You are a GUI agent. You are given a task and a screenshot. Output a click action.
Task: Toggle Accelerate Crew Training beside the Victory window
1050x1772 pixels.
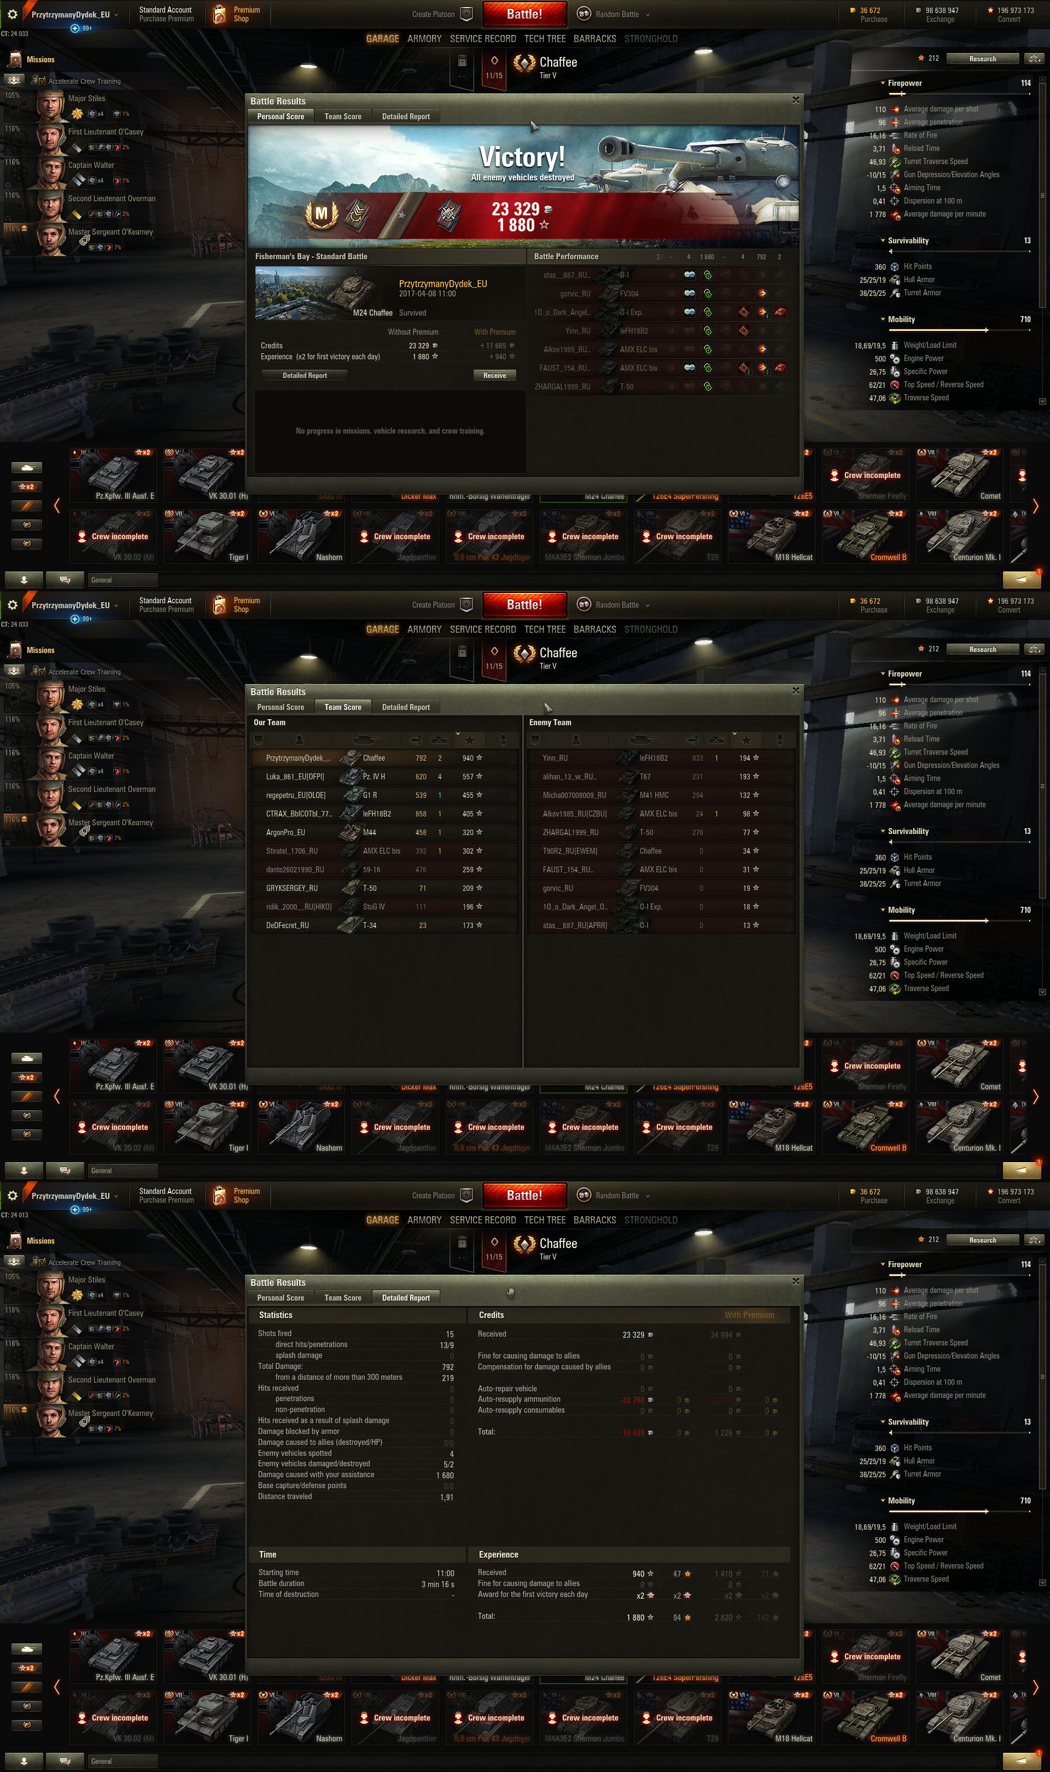click(x=38, y=80)
